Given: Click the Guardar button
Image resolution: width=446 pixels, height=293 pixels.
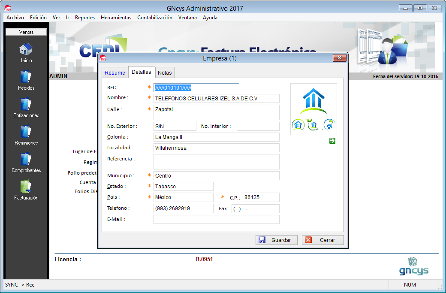Looking at the screenshot, I should pyautogui.click(x=277, y=240).
